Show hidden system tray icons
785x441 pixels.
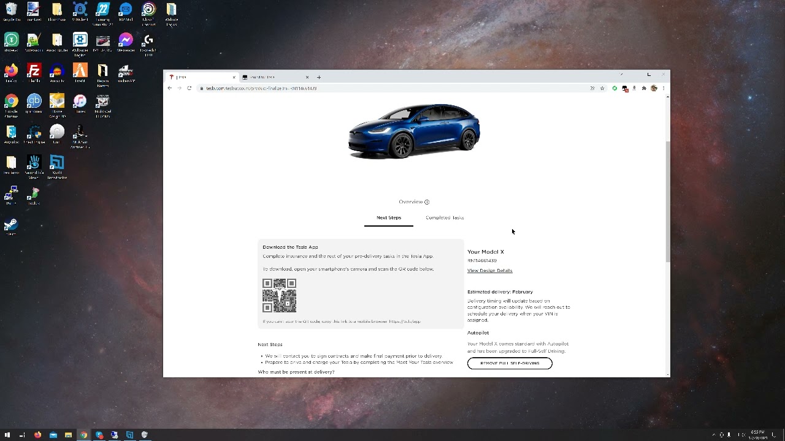pos(713,435)
